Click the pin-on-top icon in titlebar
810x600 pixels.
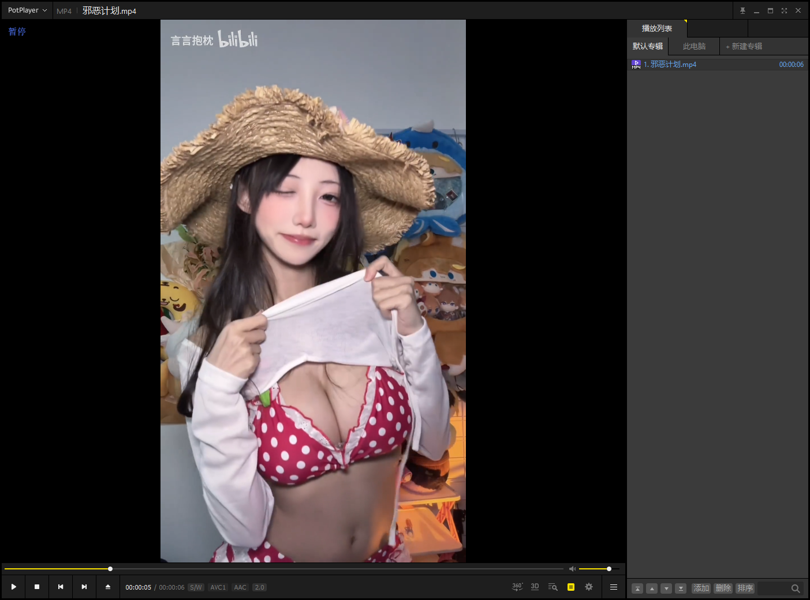[742, 10]
